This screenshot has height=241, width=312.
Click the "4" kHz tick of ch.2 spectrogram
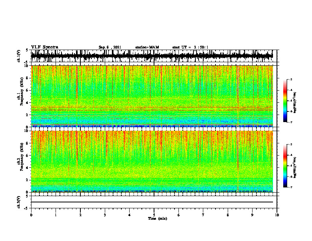(28, 168)
